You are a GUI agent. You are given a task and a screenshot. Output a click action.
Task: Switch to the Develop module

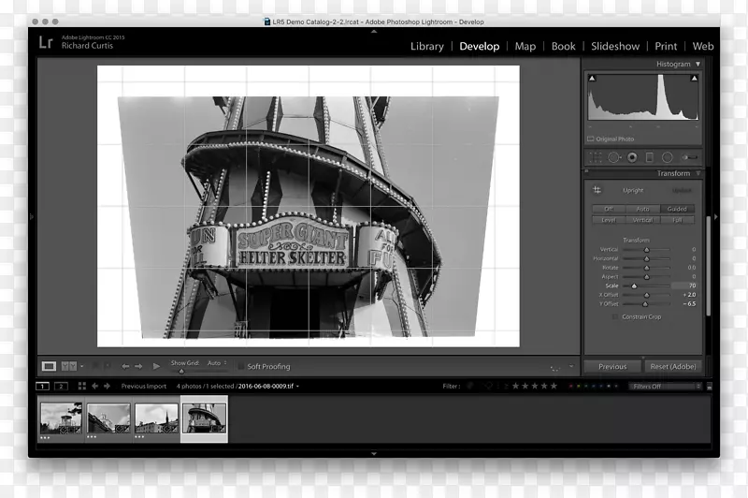pos(480,46)
